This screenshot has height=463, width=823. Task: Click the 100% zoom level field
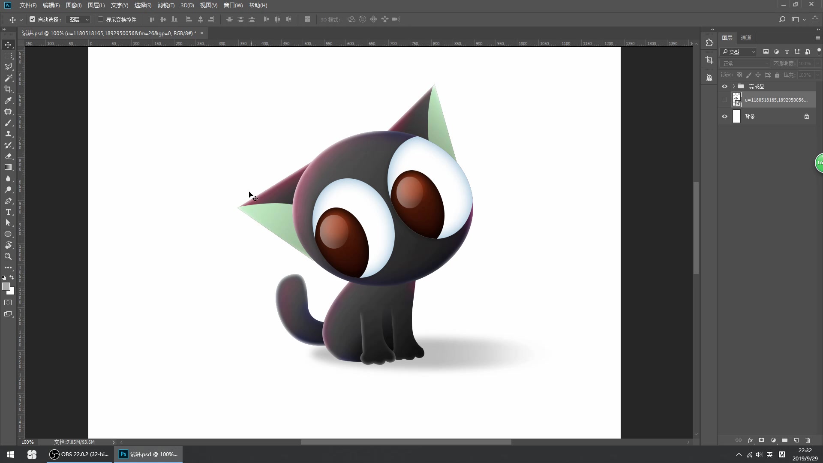click(27, 442)
